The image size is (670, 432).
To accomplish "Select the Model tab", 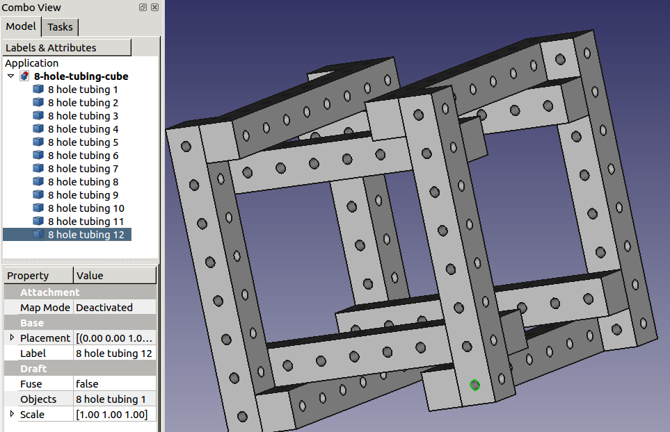I will click(21, 26).
